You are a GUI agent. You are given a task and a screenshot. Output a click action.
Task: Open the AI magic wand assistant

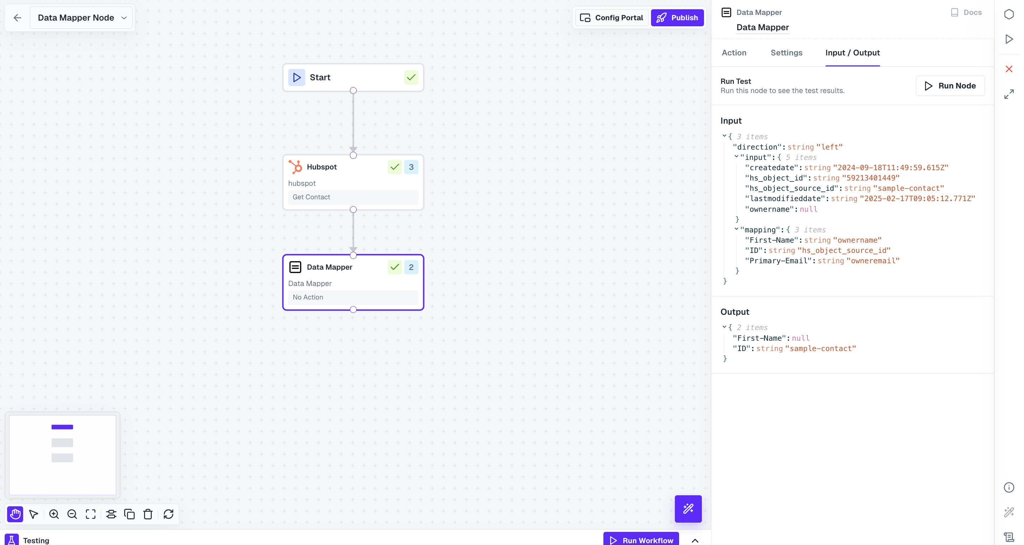[x=688, y=509]
